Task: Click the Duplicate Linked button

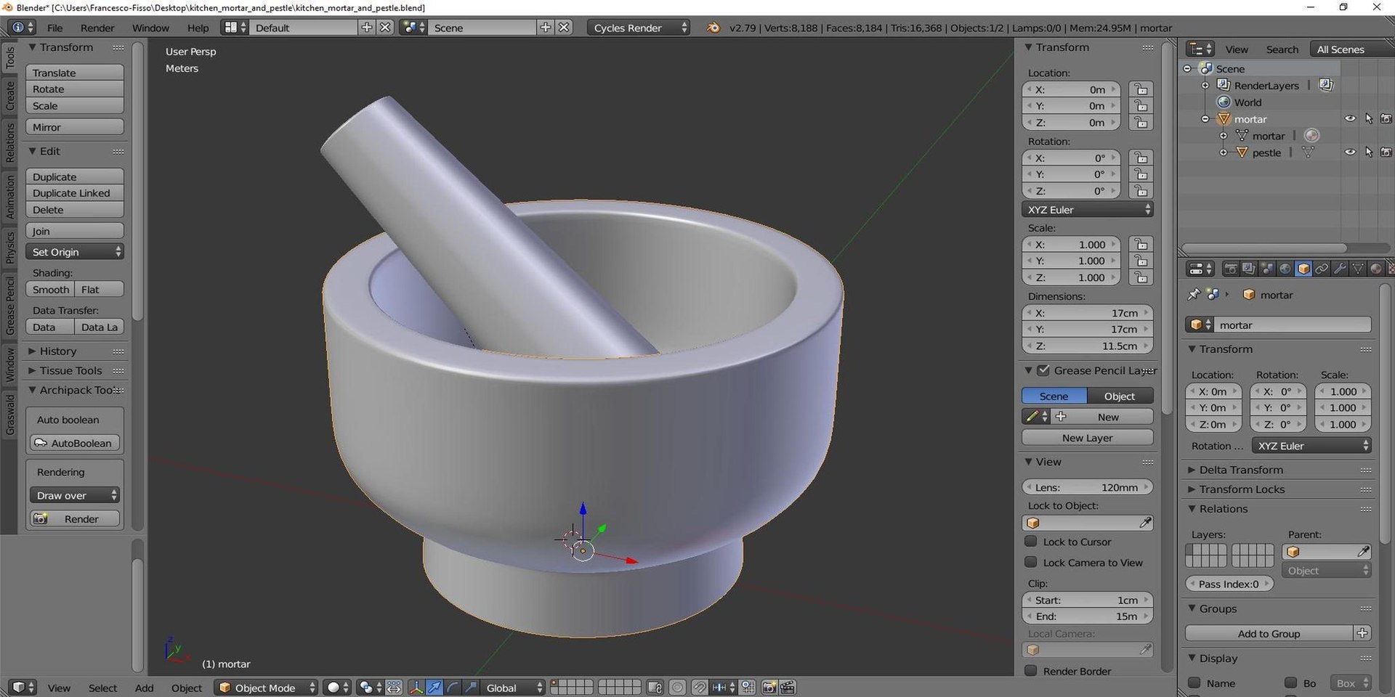Action: (75, 193)
